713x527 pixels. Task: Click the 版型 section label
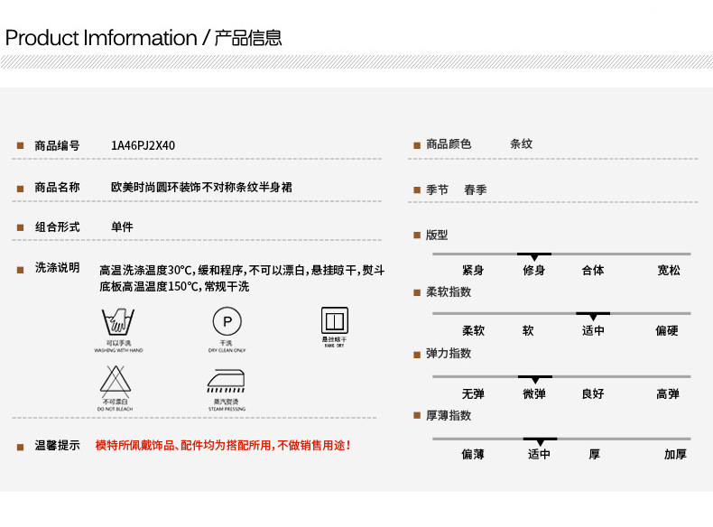click(x=437, y=236)
